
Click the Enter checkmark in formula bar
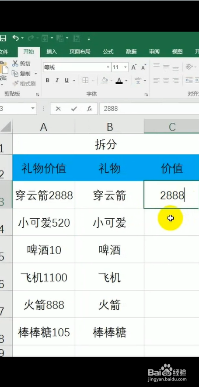tap(74, 109)
